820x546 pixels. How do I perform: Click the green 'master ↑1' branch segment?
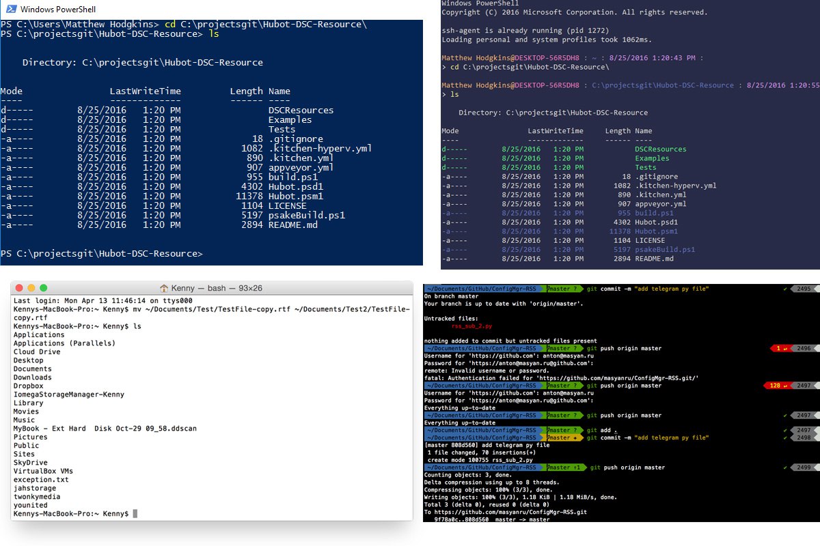tap(565, 468)
